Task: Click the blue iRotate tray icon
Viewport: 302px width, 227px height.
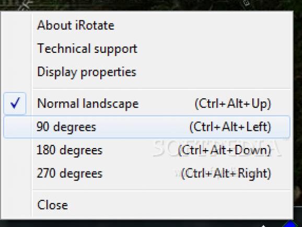Action: click(x=290, y=225)
